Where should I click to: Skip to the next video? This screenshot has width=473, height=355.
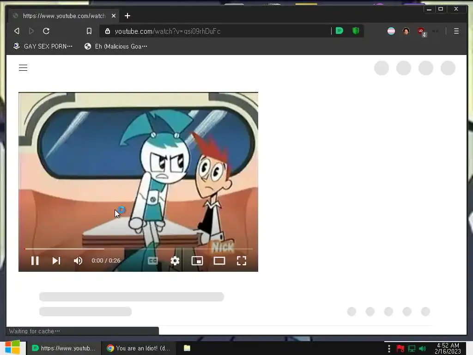point(56,261)
